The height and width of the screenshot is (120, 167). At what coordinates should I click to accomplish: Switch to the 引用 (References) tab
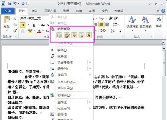click(66, 11)
